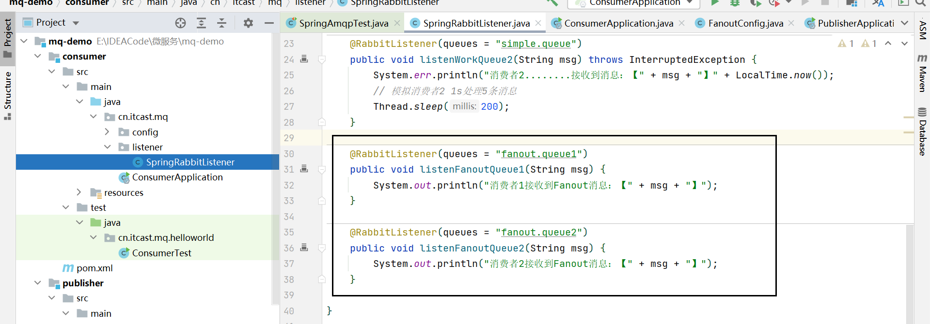Open the Structure tool window sidebar tab
Screen dimensions: 930x324
(x=8, y=95)
